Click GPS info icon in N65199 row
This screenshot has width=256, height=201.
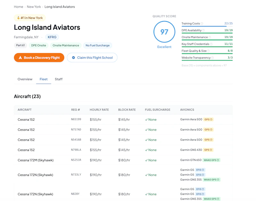(x=211, y=119)
